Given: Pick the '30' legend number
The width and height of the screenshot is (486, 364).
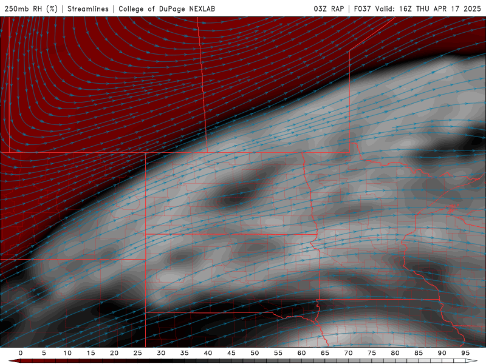Looking at the screenshot, I should tap(161, 353).
